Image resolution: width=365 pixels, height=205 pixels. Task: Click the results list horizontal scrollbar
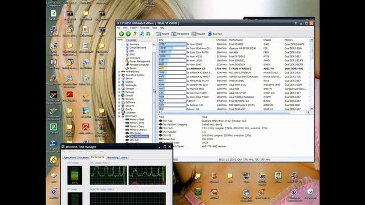tap(234, 112)
